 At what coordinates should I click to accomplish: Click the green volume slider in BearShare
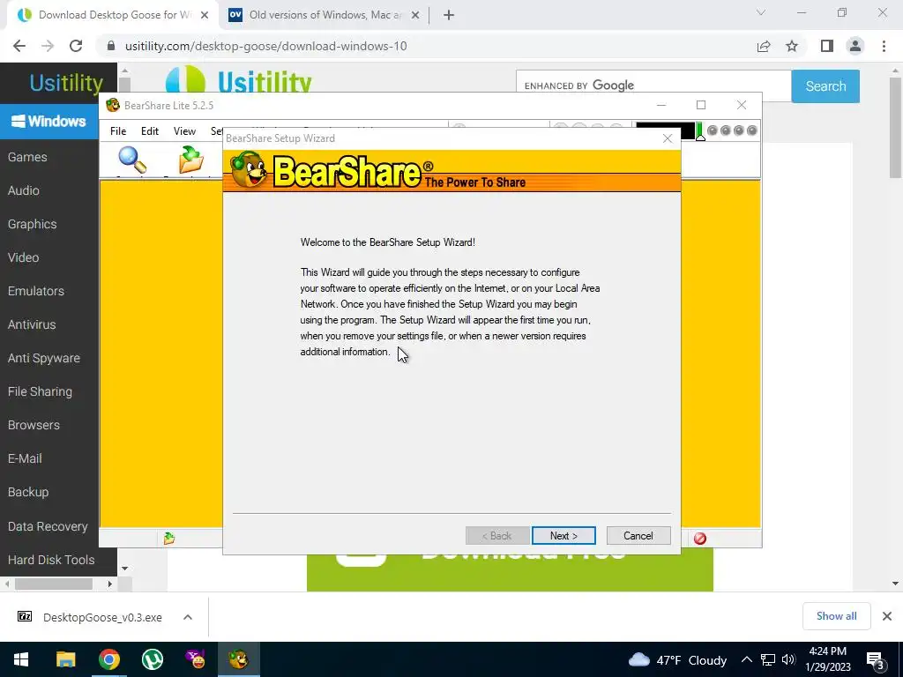point(700,131)
